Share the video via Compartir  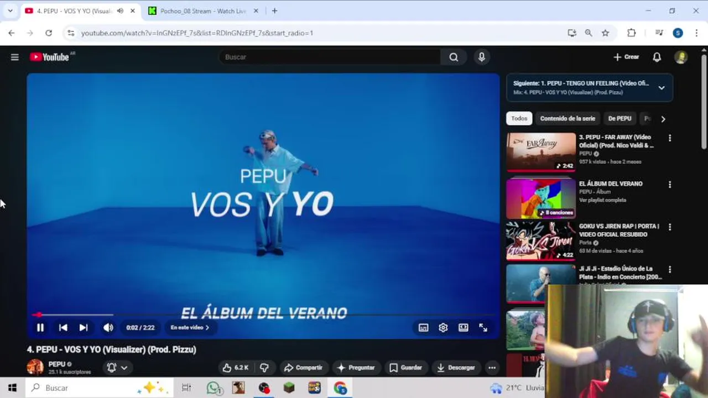303,368
